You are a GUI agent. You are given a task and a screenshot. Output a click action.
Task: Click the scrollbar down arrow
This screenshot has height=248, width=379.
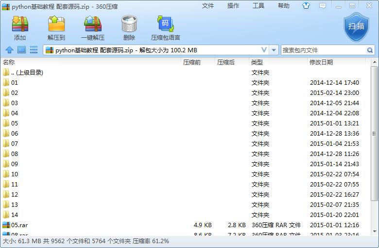[375, 232]
